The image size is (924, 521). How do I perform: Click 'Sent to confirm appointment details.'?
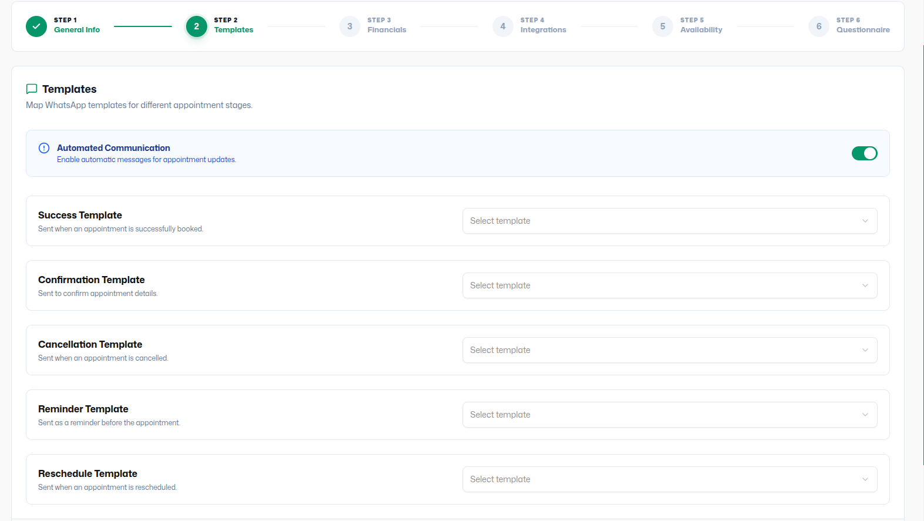98,294
